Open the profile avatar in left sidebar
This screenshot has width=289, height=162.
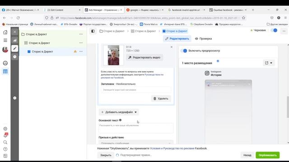pyautogui.click(x=5, y=49)
